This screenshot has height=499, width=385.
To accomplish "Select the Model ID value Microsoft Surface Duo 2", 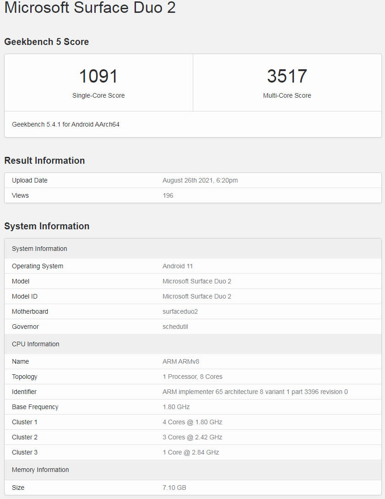I will 197,296.
